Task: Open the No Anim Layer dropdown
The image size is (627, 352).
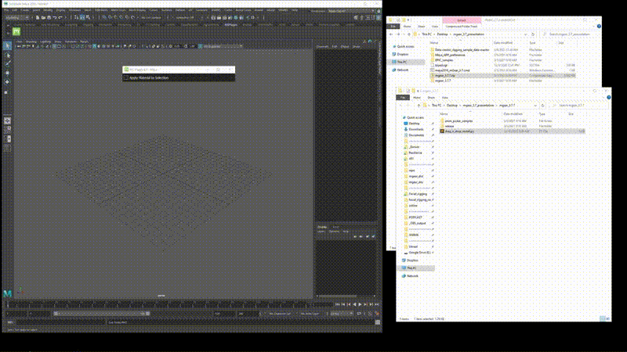Action: (310, 314)
